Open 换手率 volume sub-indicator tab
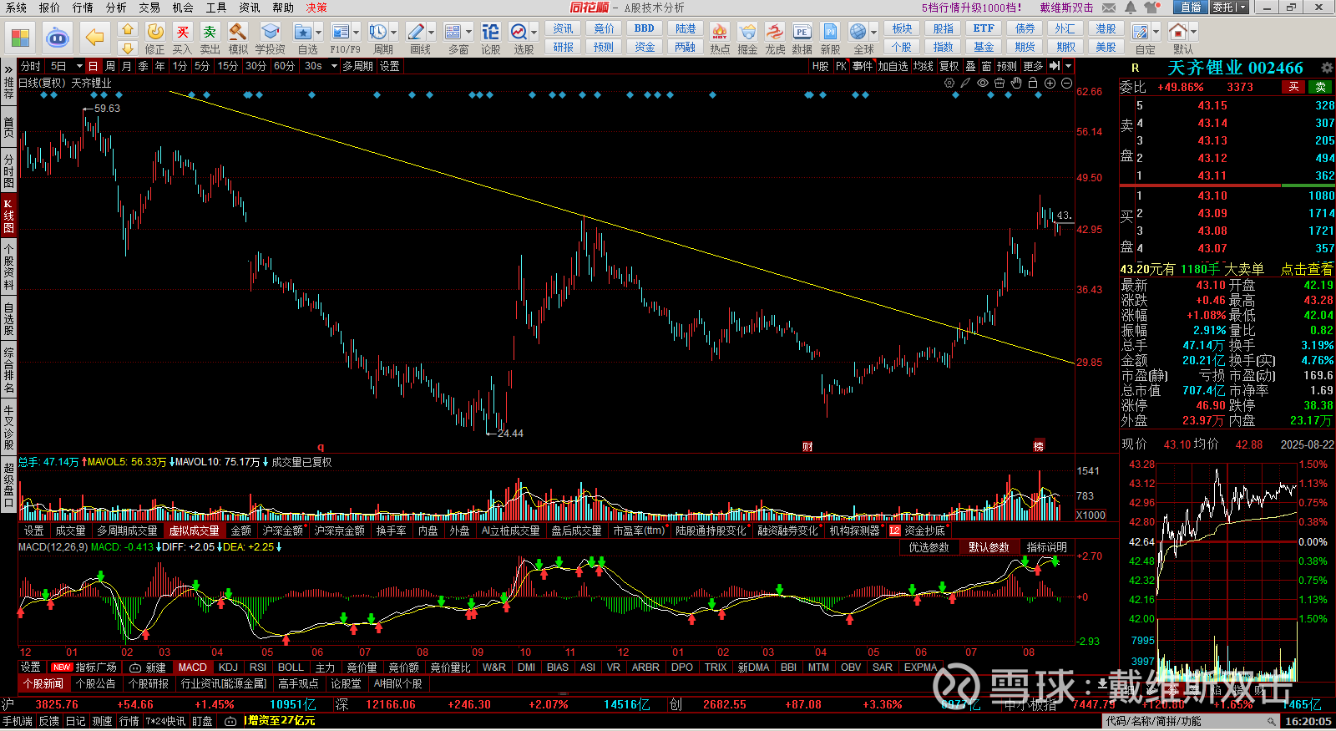Screen dimensions: 1336x731 (391, 530)
